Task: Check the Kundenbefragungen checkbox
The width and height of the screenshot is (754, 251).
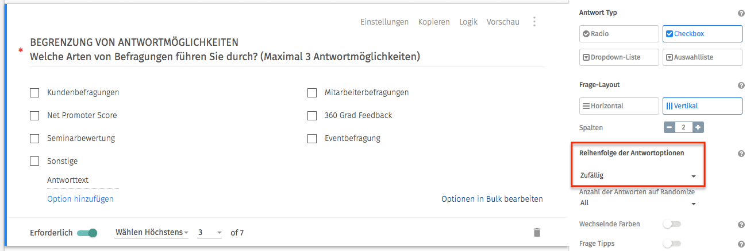Action: tap(34, 92)
